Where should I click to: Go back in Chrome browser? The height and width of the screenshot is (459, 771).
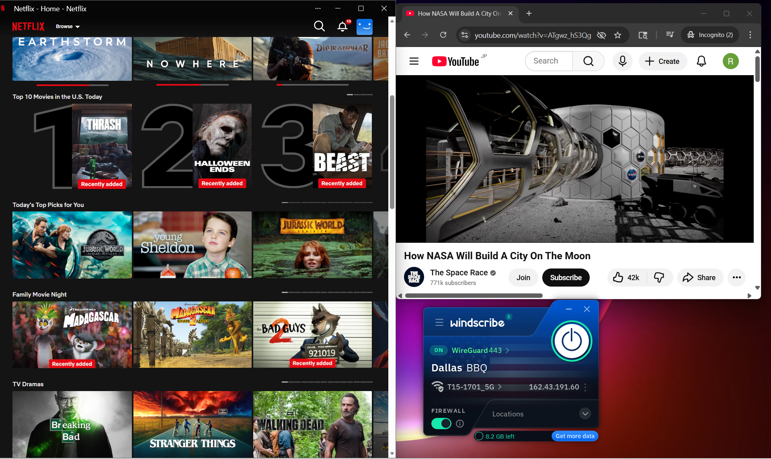coord(407,35)
